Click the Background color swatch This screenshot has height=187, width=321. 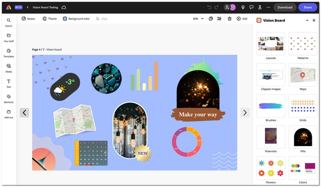[65, 19]
